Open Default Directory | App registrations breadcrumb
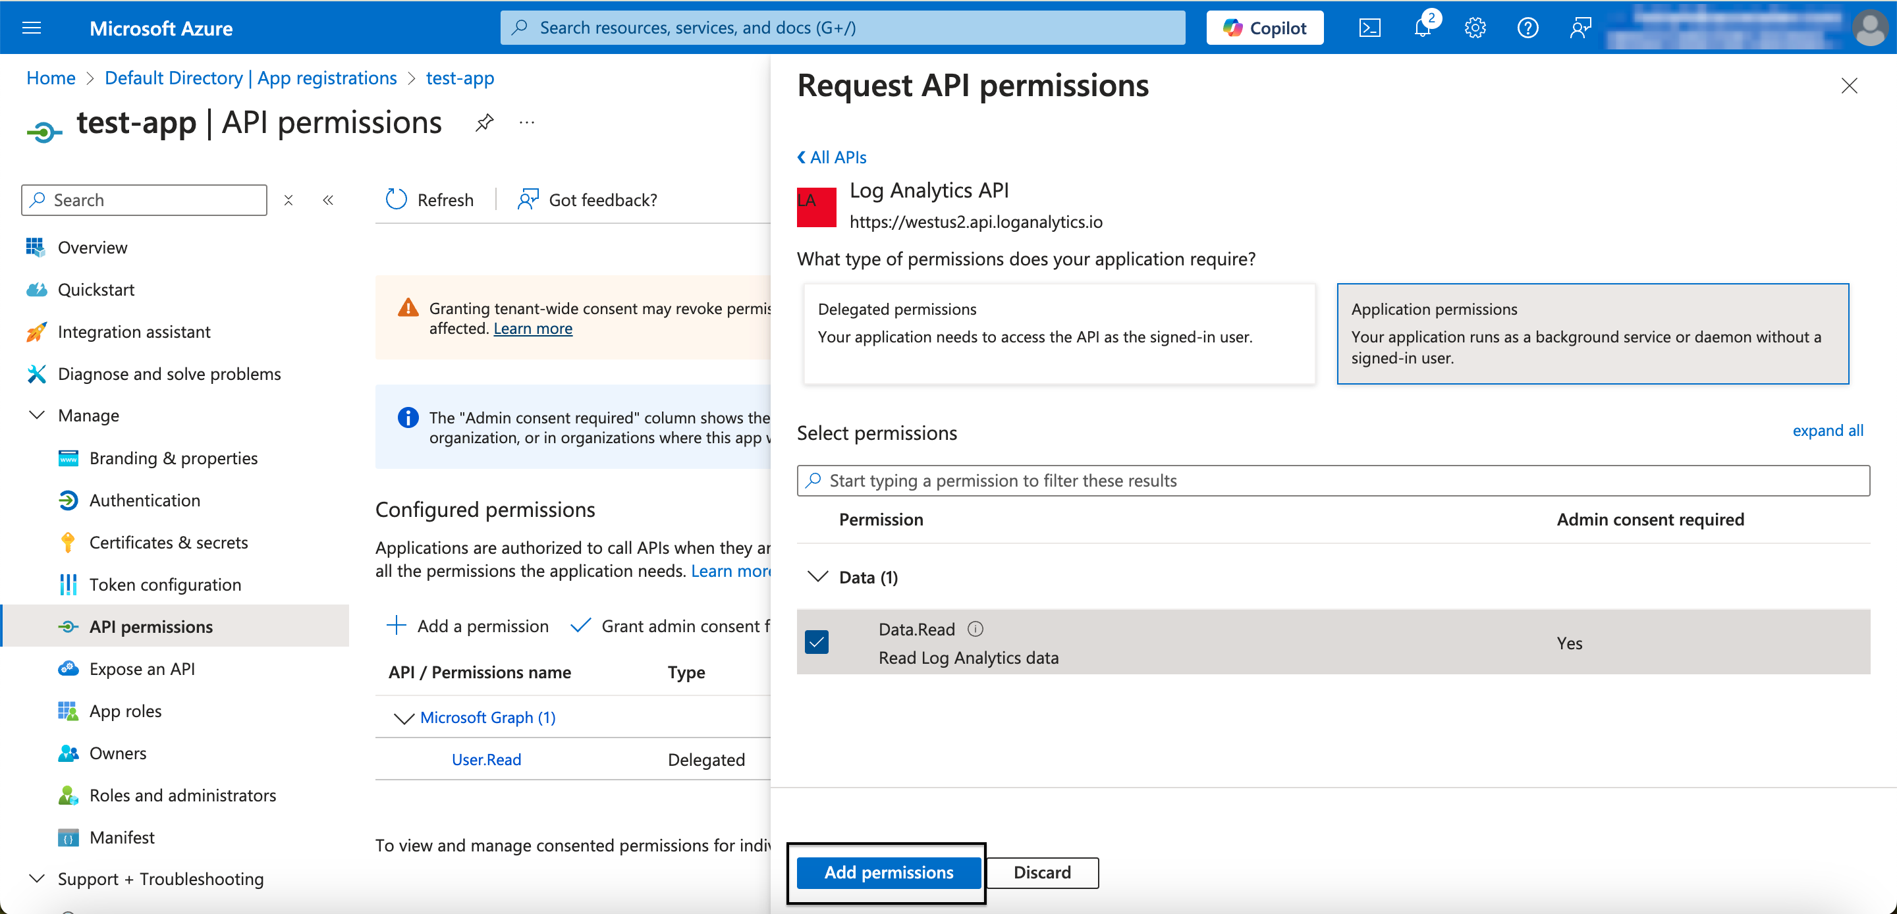This screenshot has height=914, width=1897. pyautogui.click(x=250, y=78)
